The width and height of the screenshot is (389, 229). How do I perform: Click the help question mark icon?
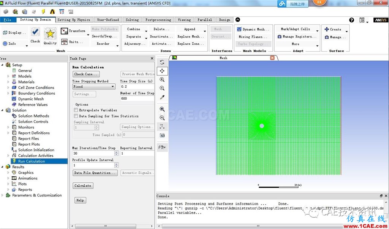click(351, 20)
